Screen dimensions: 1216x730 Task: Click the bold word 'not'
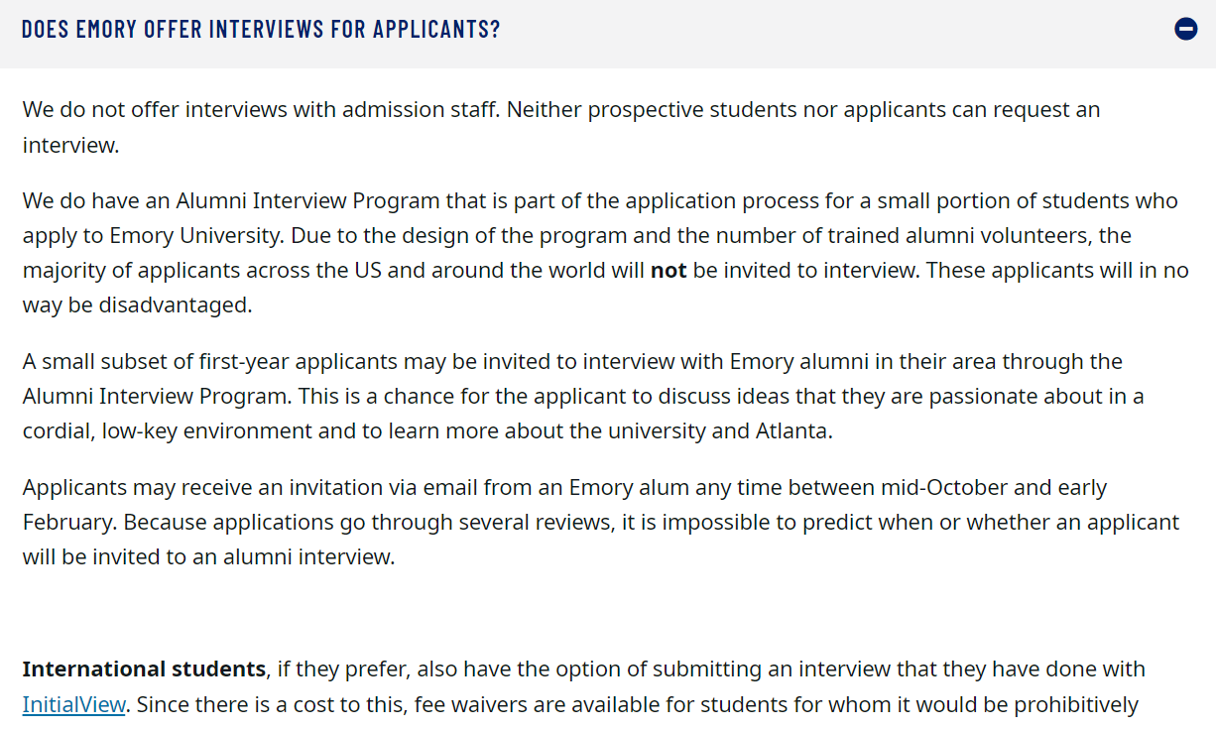pos(669,271)
